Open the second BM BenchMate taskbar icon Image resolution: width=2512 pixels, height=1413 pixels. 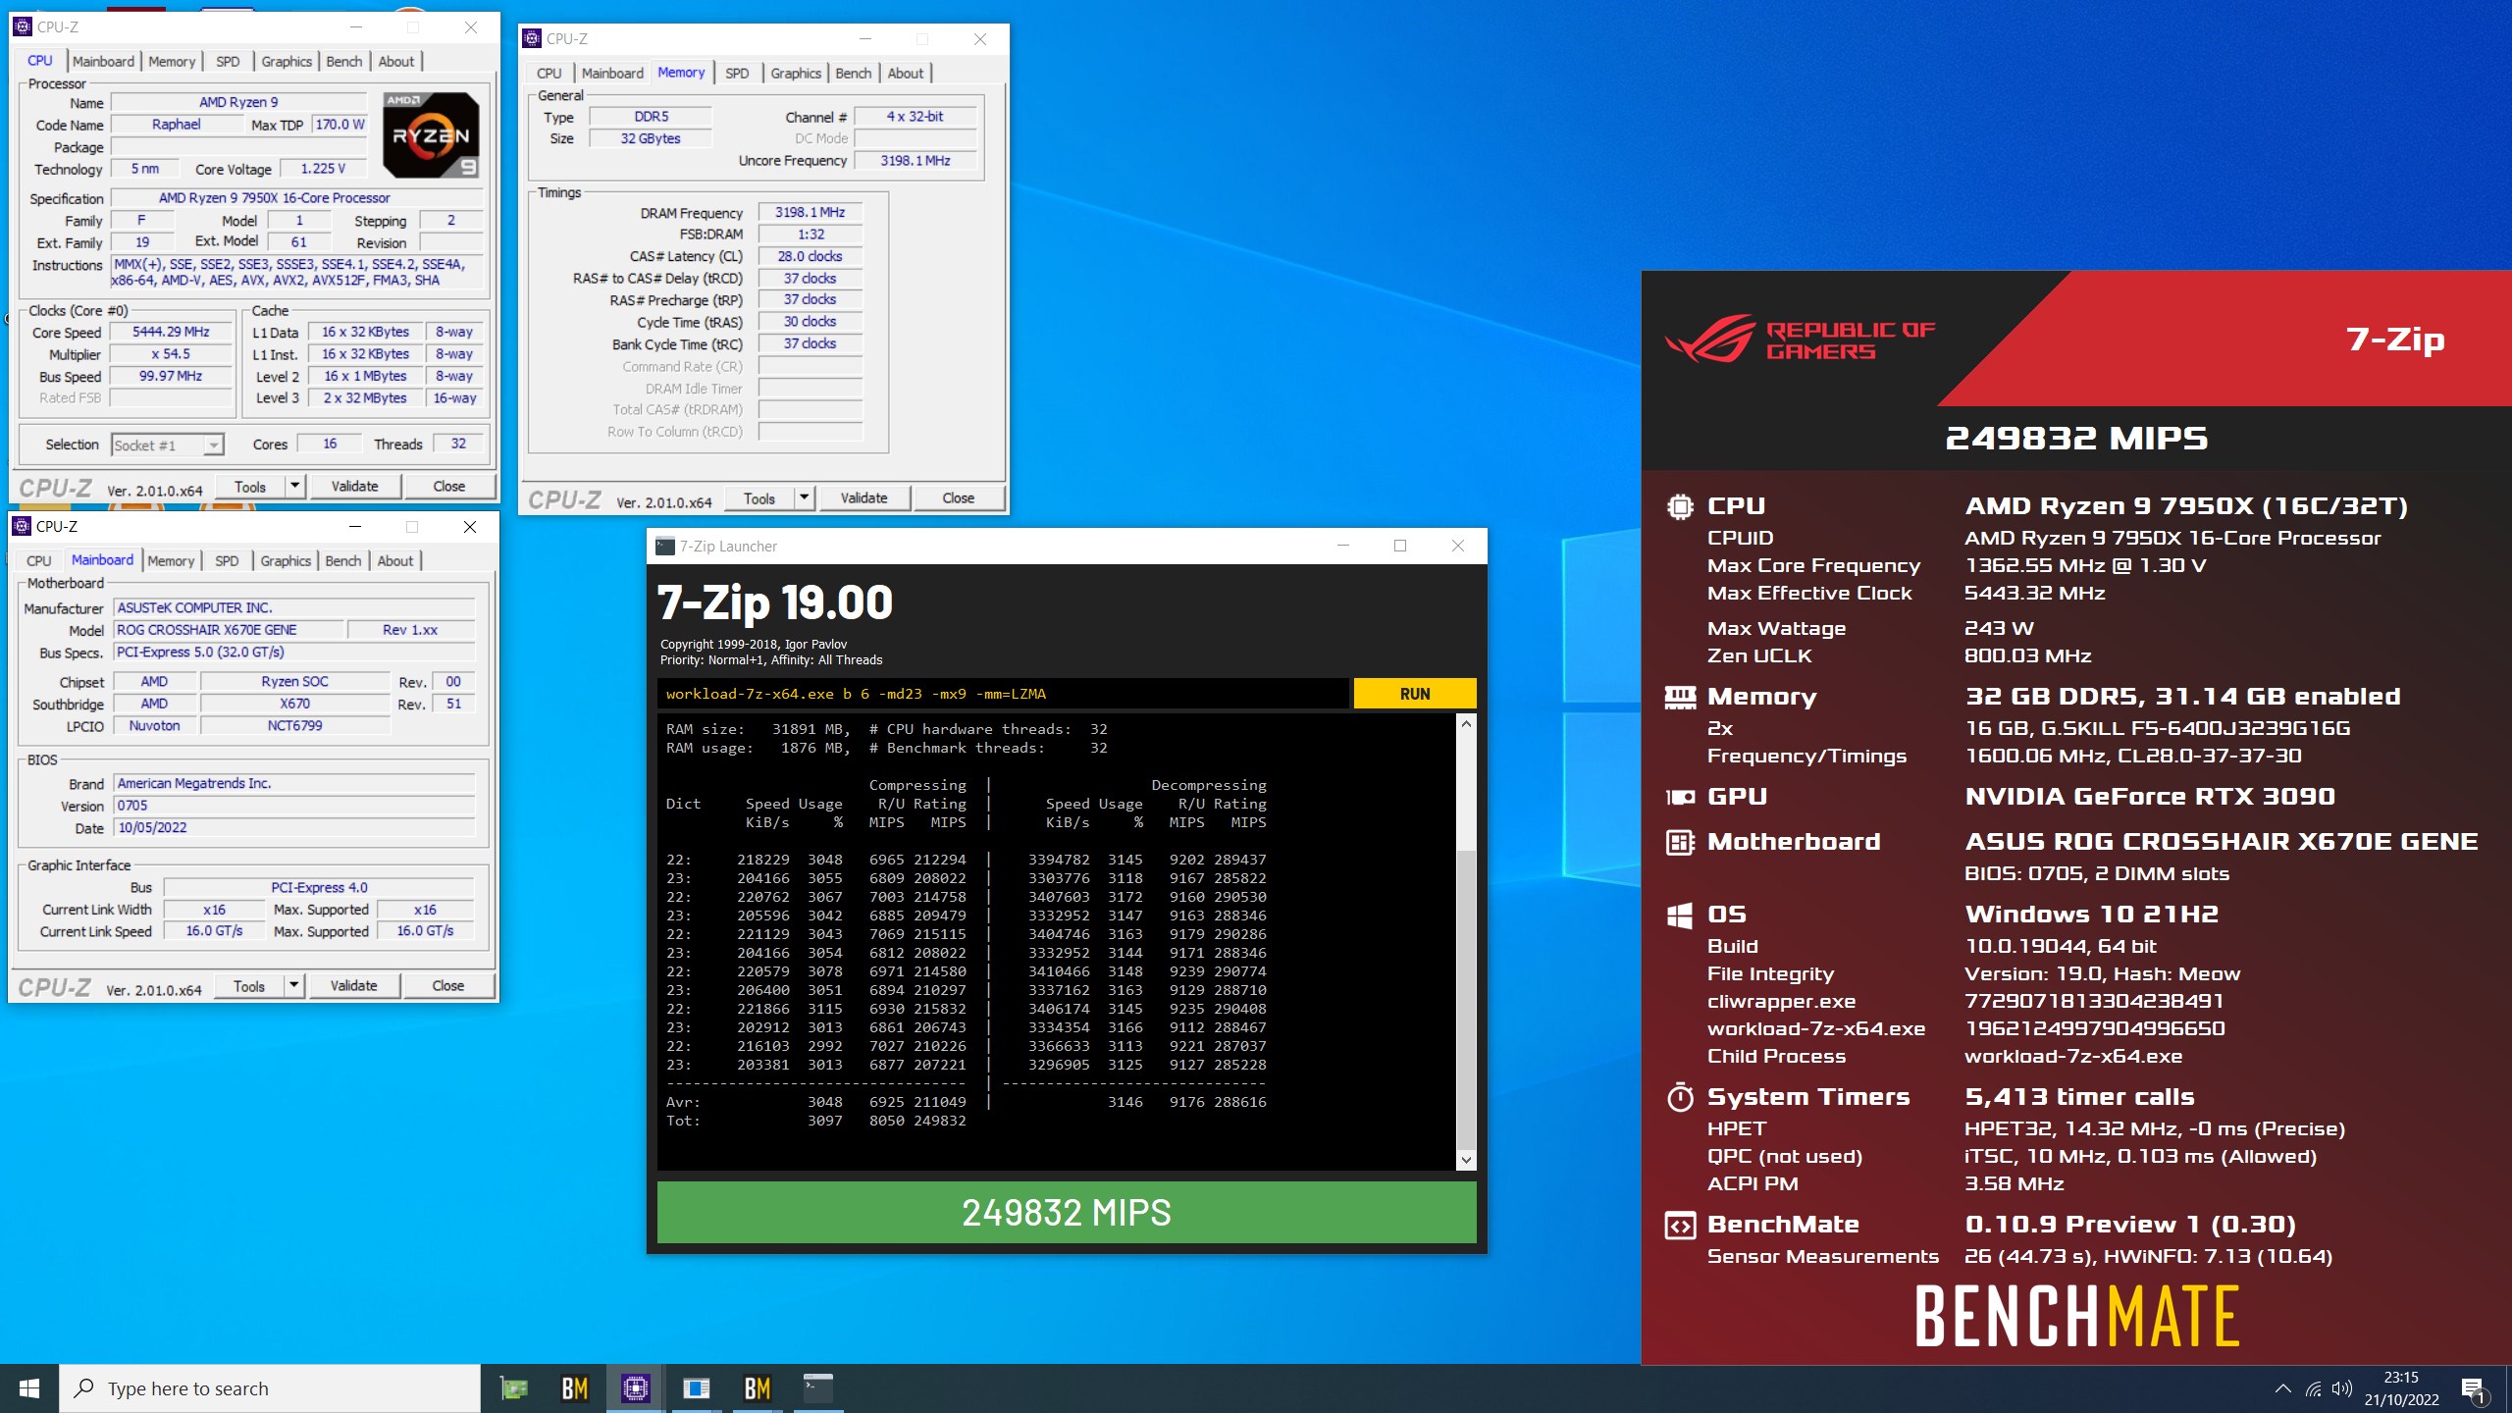[x=758, y=1388]
